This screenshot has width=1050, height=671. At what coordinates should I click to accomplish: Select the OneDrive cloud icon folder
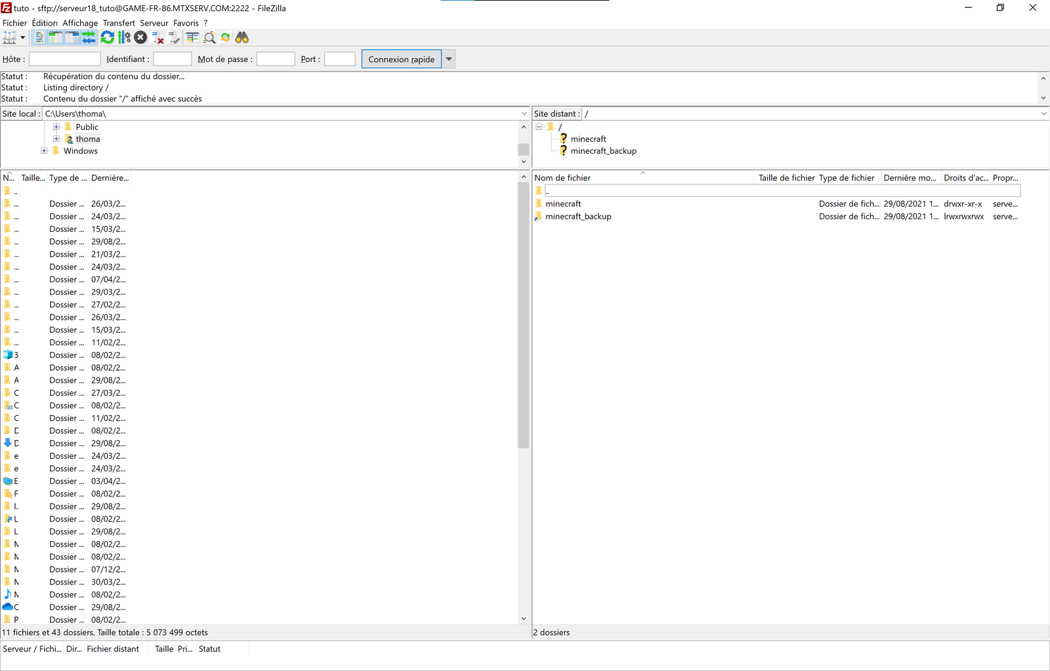[x=66, y=607]
